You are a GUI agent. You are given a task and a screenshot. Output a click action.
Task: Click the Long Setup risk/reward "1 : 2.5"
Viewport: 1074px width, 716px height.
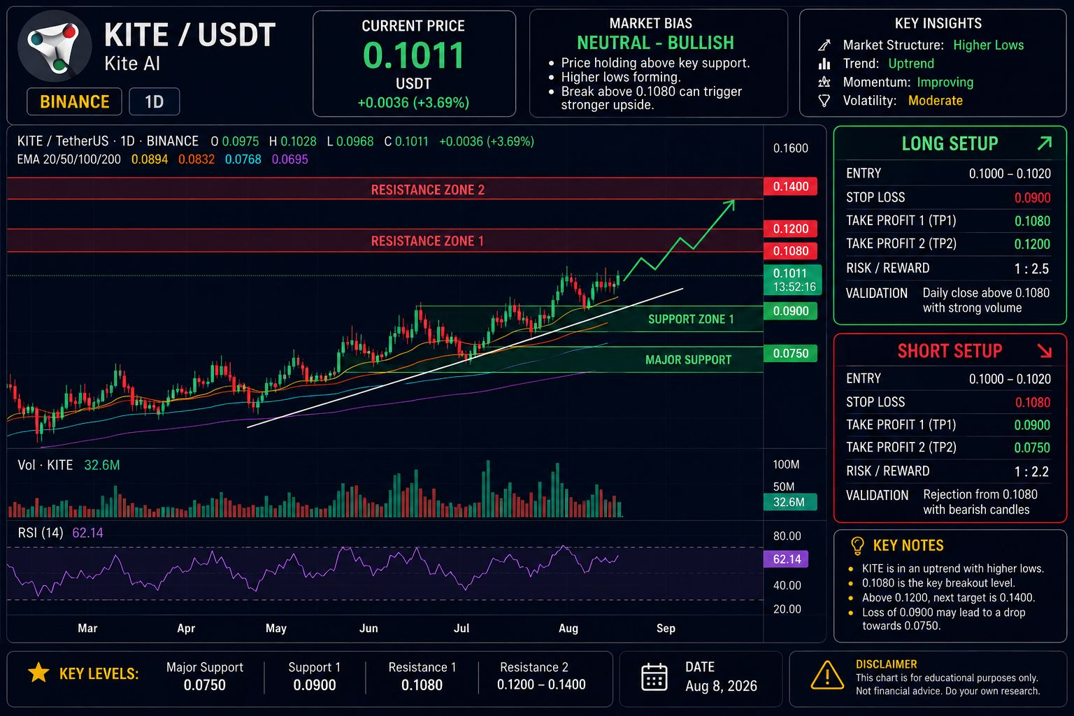1032,268
